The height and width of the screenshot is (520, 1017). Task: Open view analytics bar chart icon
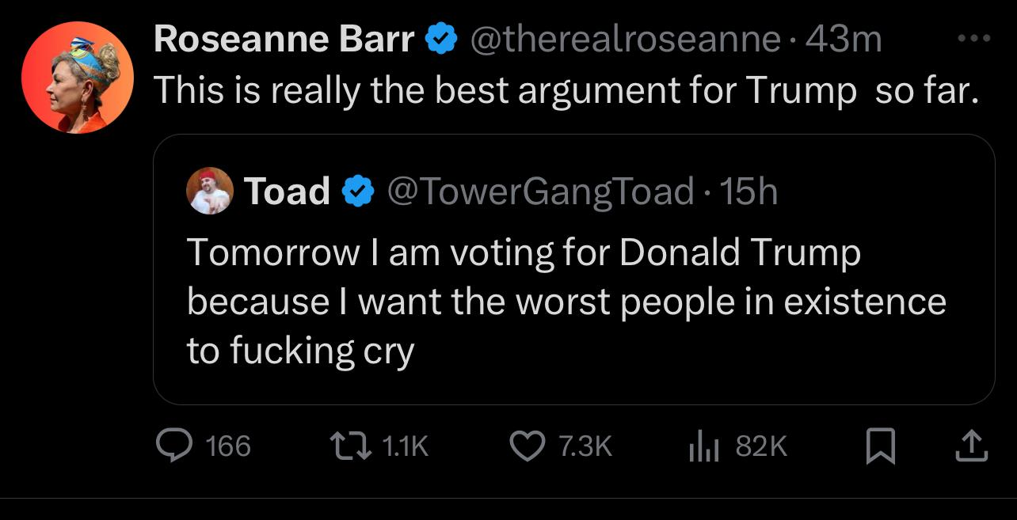(703, 447)
